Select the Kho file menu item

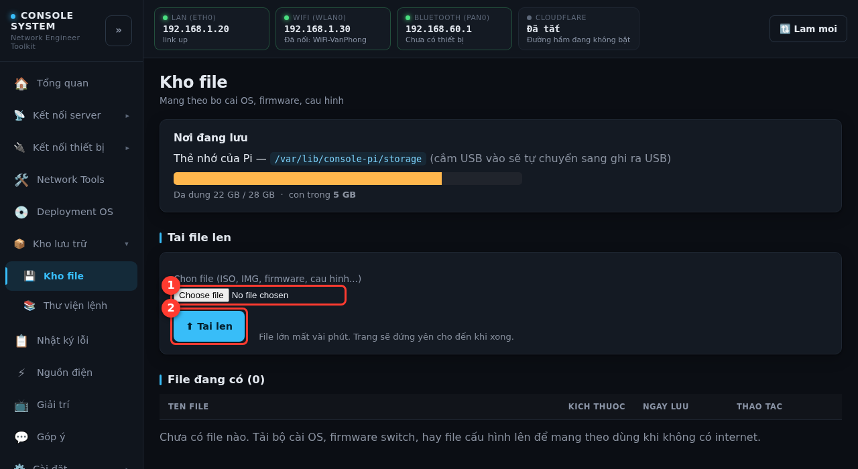pyautogui.click(x=71, y=276)
